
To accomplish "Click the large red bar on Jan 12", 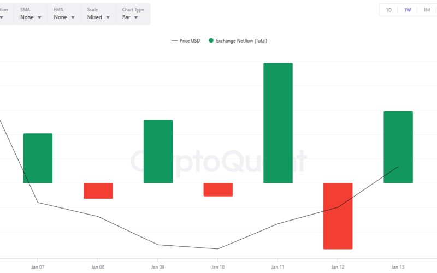I will tap(338, 216).
